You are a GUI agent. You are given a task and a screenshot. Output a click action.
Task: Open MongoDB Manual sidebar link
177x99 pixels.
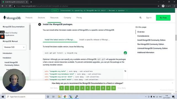(10, 41)
